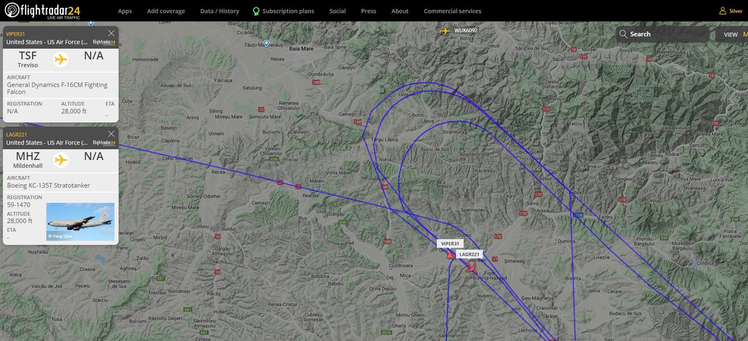Open Add coverage page

166,11
